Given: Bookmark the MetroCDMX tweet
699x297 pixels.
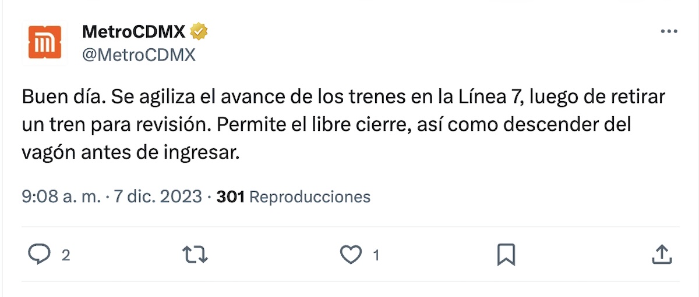Looking at the screenshot, I should [506, 255].
